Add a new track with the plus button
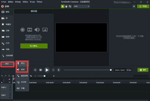This screenshot has height=101, width=150. (x=9, y=79)
